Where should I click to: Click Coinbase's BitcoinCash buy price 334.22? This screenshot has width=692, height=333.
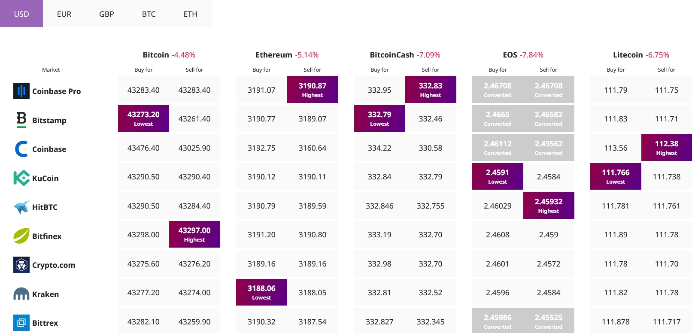(379, 148)
